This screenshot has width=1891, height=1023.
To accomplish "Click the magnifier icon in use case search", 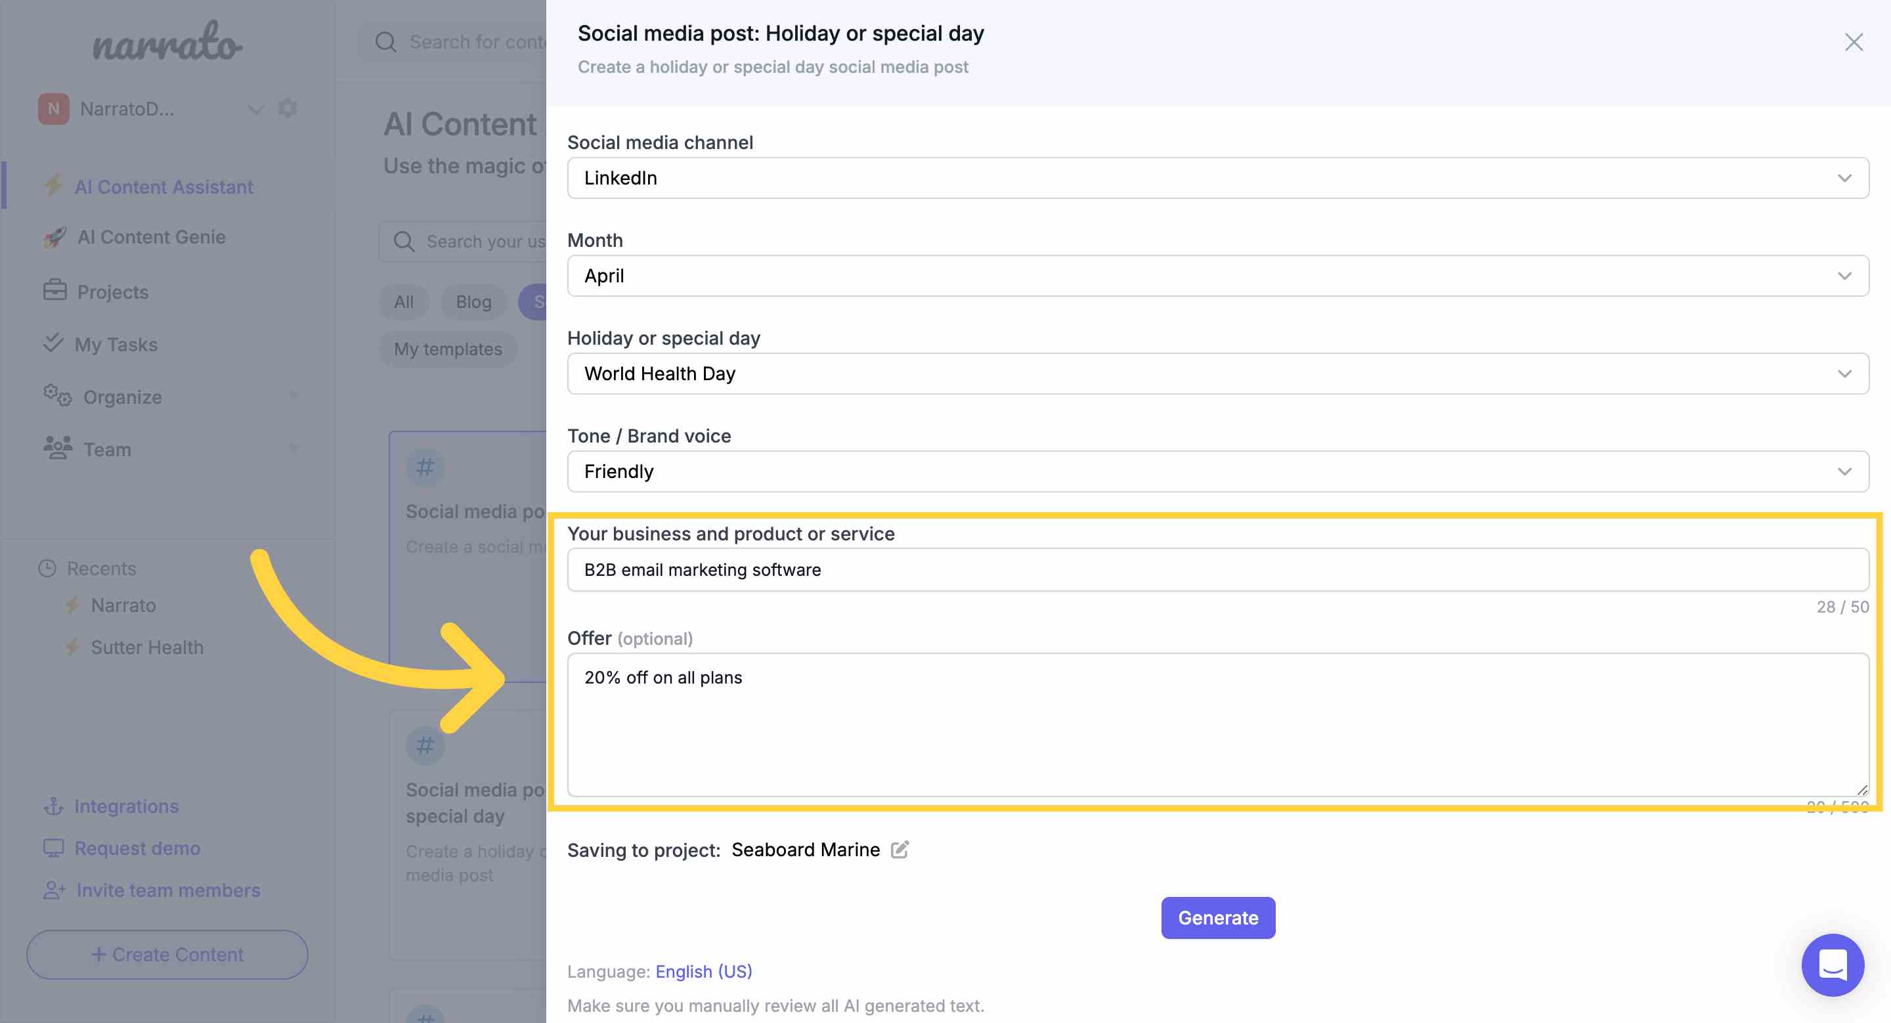I will point(404,242).
